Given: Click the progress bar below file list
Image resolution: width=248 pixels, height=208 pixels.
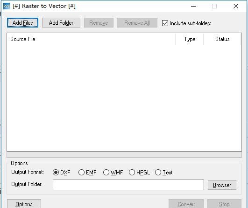Looking at the screenshot, I should point(124,154).
